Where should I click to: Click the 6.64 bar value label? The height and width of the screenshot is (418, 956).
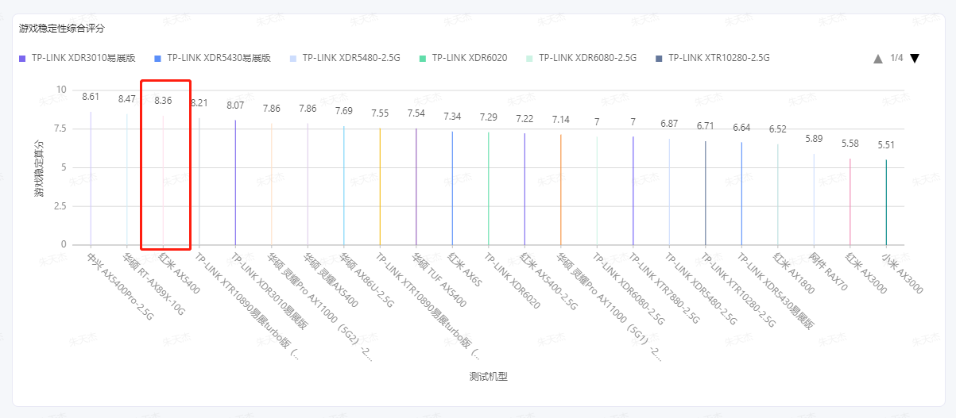(x=741, y=127)
